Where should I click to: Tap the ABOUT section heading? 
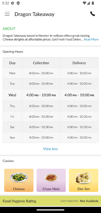9,29
